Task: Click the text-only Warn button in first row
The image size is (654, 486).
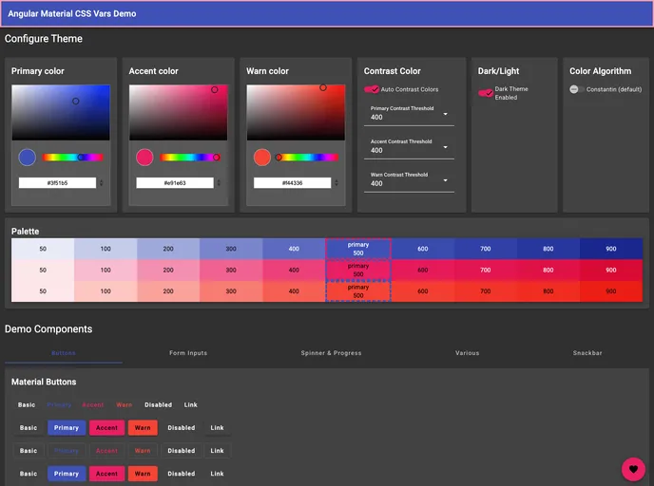Action: 125,404
